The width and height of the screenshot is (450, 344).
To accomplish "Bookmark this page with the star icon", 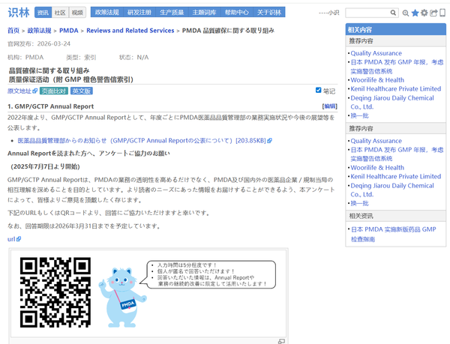I will click(x=415, y=13).
